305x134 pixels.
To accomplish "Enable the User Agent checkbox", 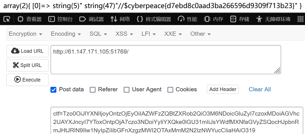I will point(127,90).
